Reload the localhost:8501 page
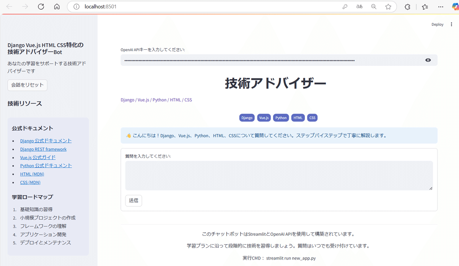The height and width of the screenshot is (266, 459). pos(41,7)
